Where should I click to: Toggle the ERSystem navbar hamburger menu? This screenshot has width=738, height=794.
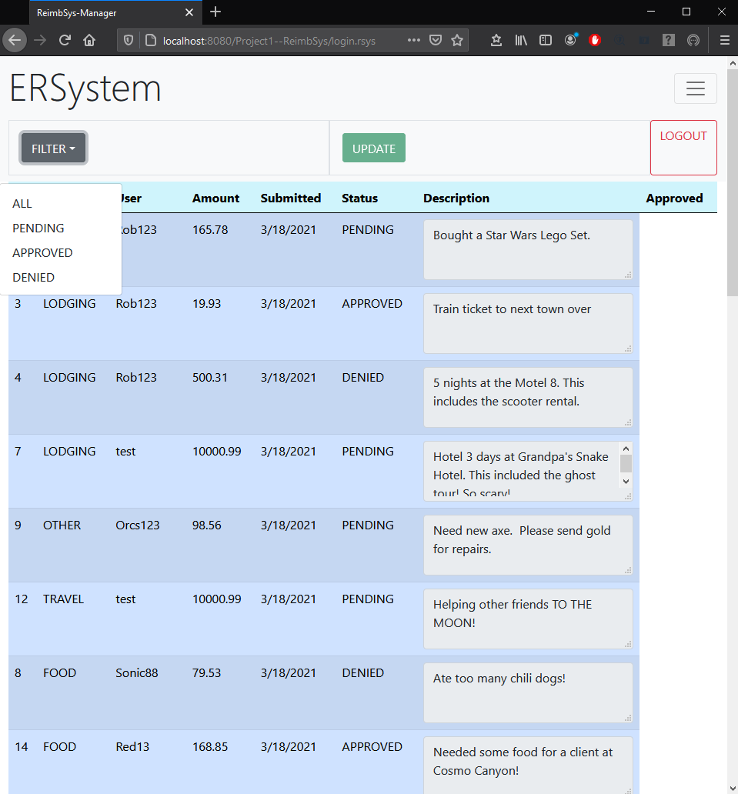pos(695,88)
